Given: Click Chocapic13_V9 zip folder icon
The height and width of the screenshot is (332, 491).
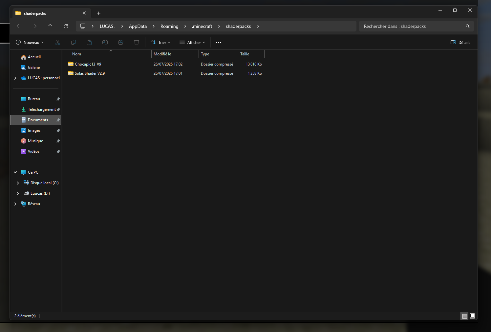Looking at the screenshot, I should tap(71, 64).
